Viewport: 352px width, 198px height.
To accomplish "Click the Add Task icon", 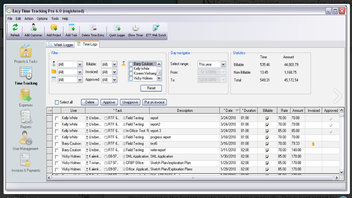I will [72, 28].
